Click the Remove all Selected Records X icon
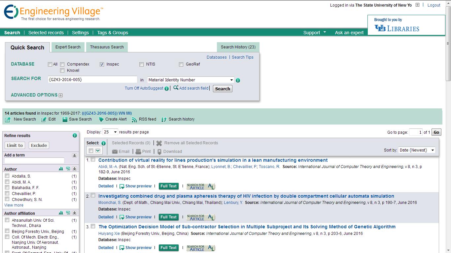Image resolution: width=451 pixels, height=253 pixels. [x=159, y=143]
